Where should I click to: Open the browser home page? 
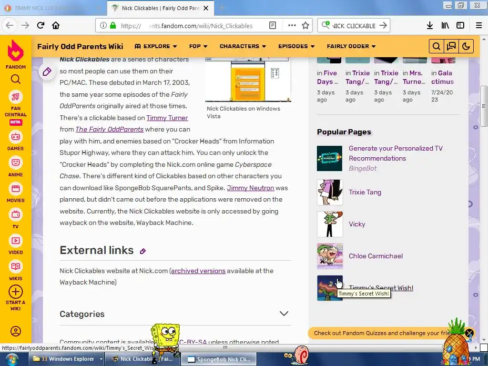point(56,26)
